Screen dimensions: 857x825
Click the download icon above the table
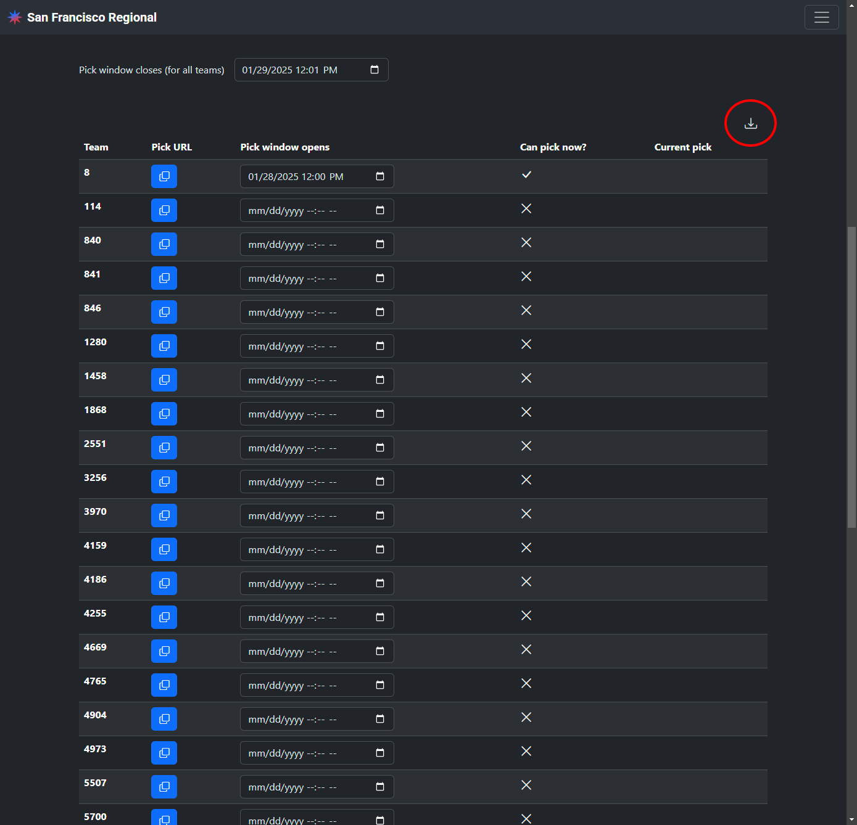point(750,123)
